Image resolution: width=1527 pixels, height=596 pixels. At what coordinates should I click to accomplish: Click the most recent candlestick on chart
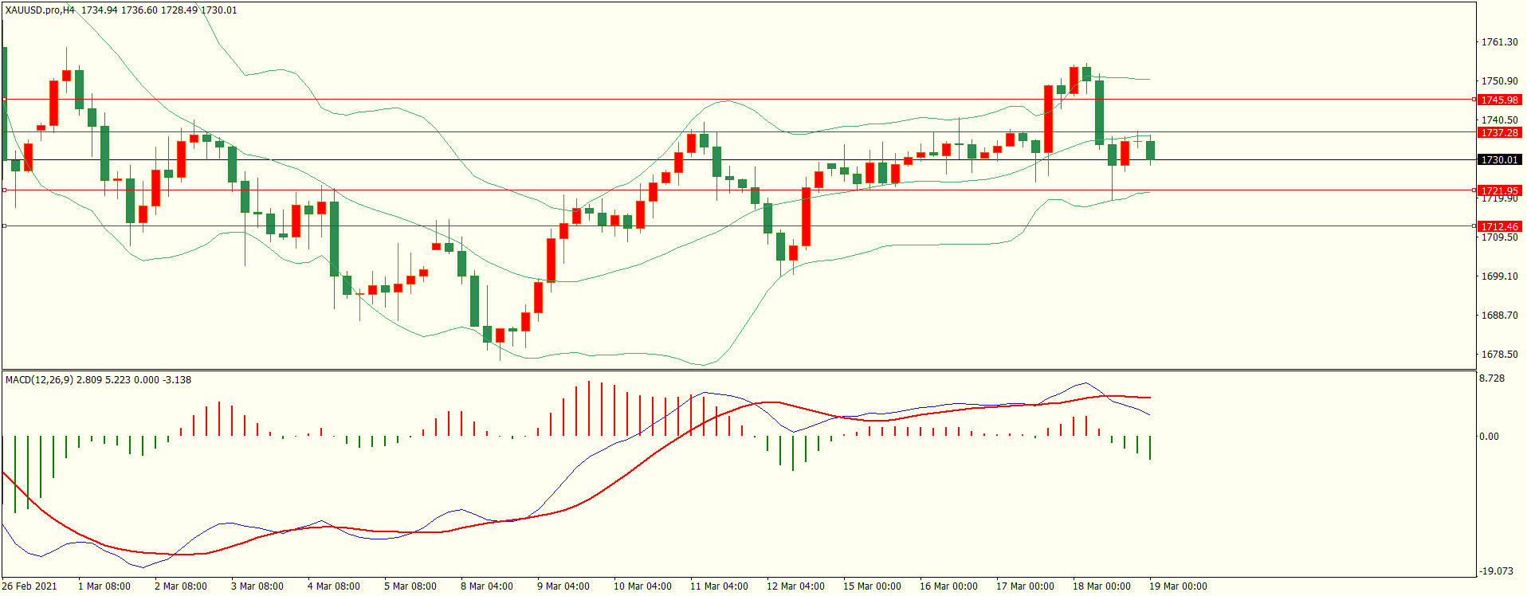[x=1150, y=150]
